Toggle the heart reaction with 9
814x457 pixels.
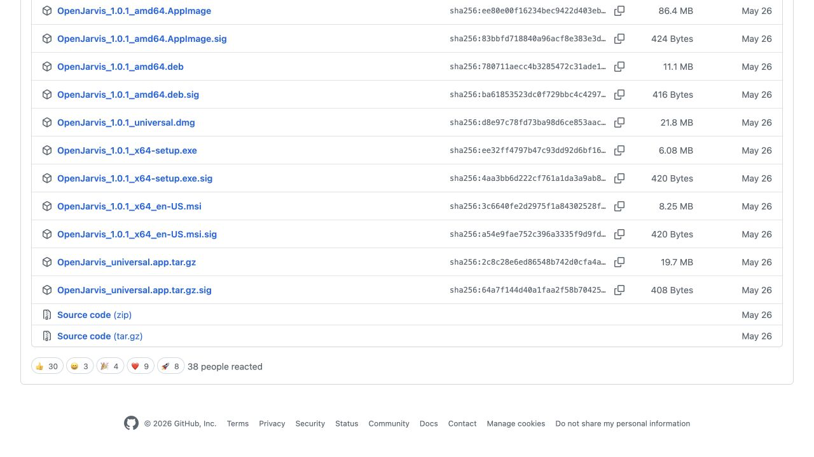pyautogui.click(x=141, y=366)
